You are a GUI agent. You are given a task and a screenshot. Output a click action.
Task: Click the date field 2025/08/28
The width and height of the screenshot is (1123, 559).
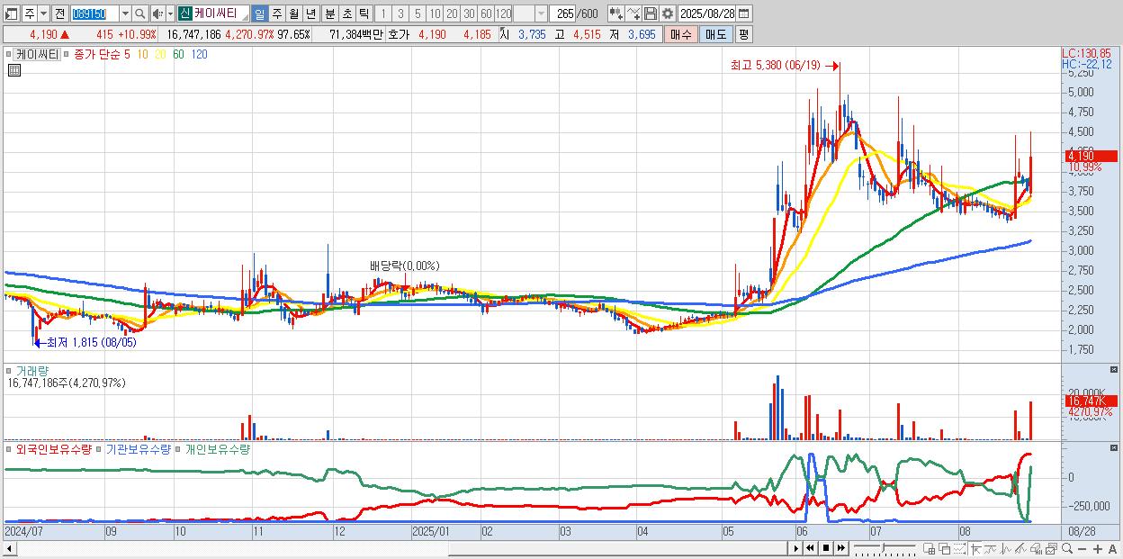(707, 14)
